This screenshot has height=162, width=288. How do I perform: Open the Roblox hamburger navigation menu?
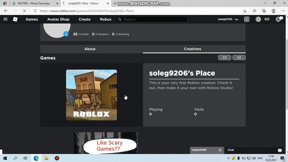5,19
